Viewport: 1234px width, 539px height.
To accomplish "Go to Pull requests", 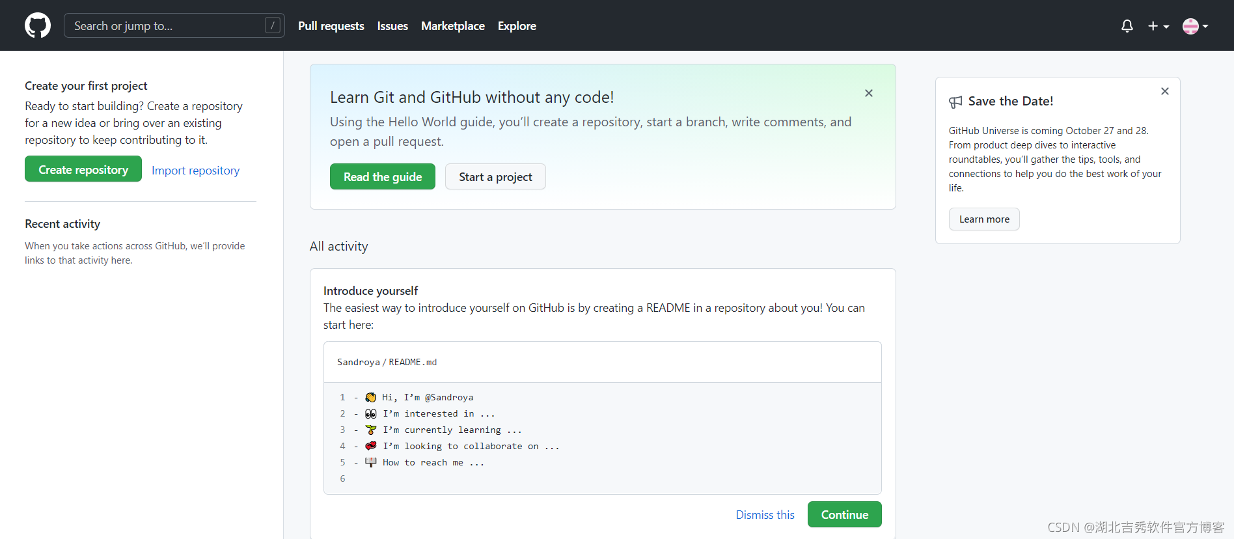I will click(331, 26).
